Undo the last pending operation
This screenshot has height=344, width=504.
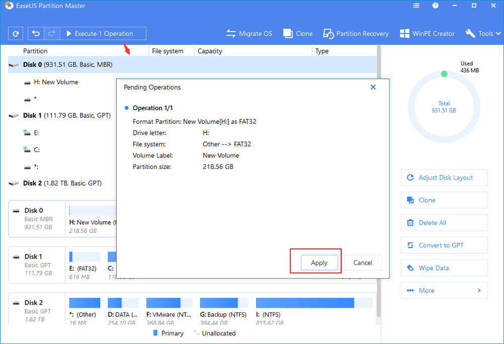(36, 33)
